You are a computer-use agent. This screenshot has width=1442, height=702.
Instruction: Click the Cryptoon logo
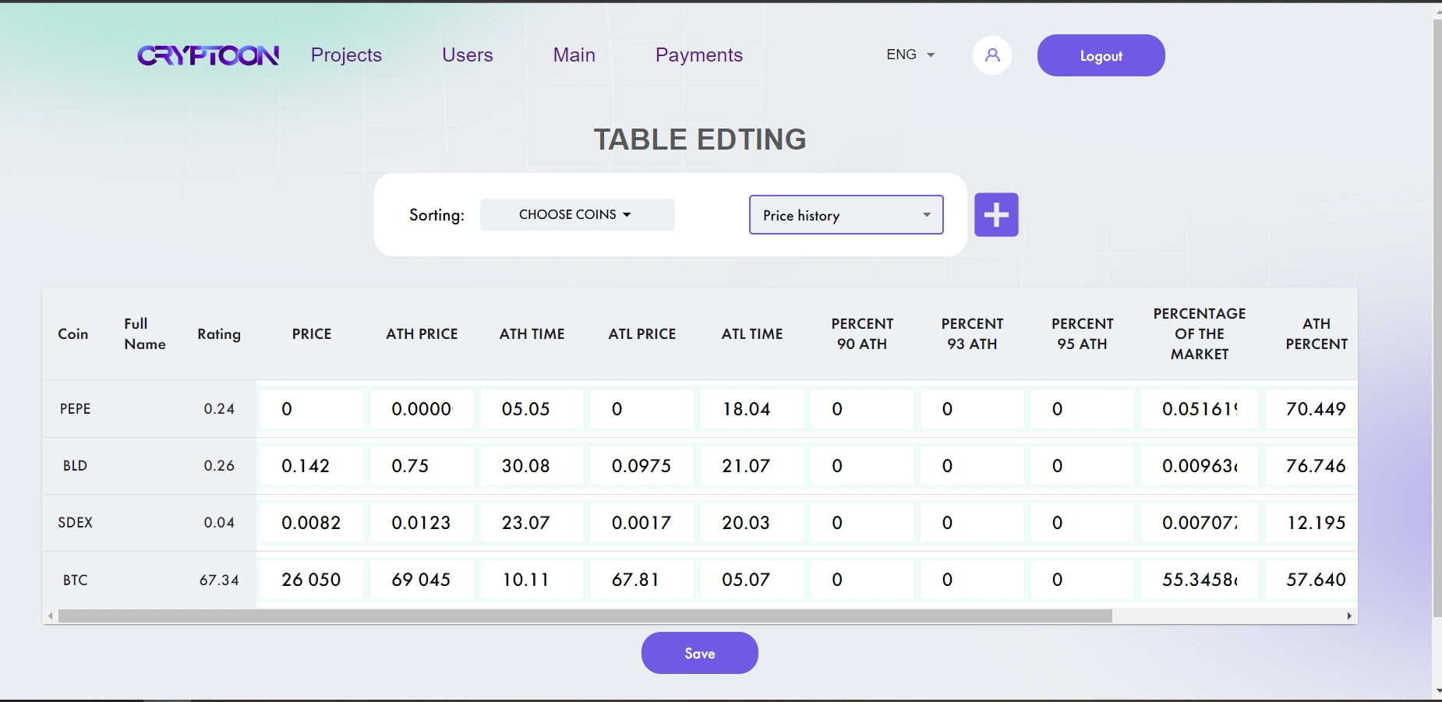[208, 55]
